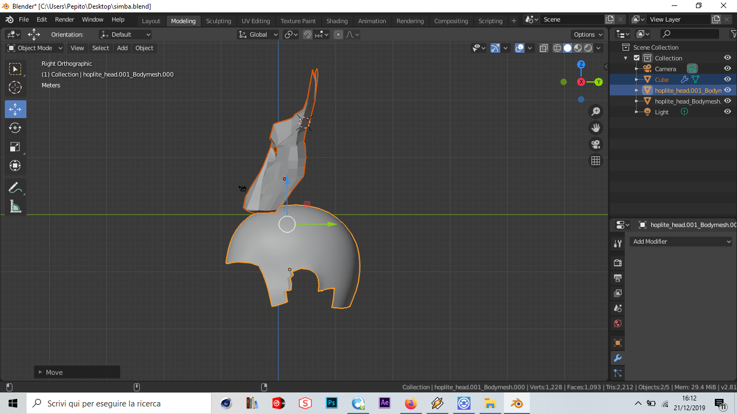
Task: Click the pan view hand icon
Action: pos(596,128)
